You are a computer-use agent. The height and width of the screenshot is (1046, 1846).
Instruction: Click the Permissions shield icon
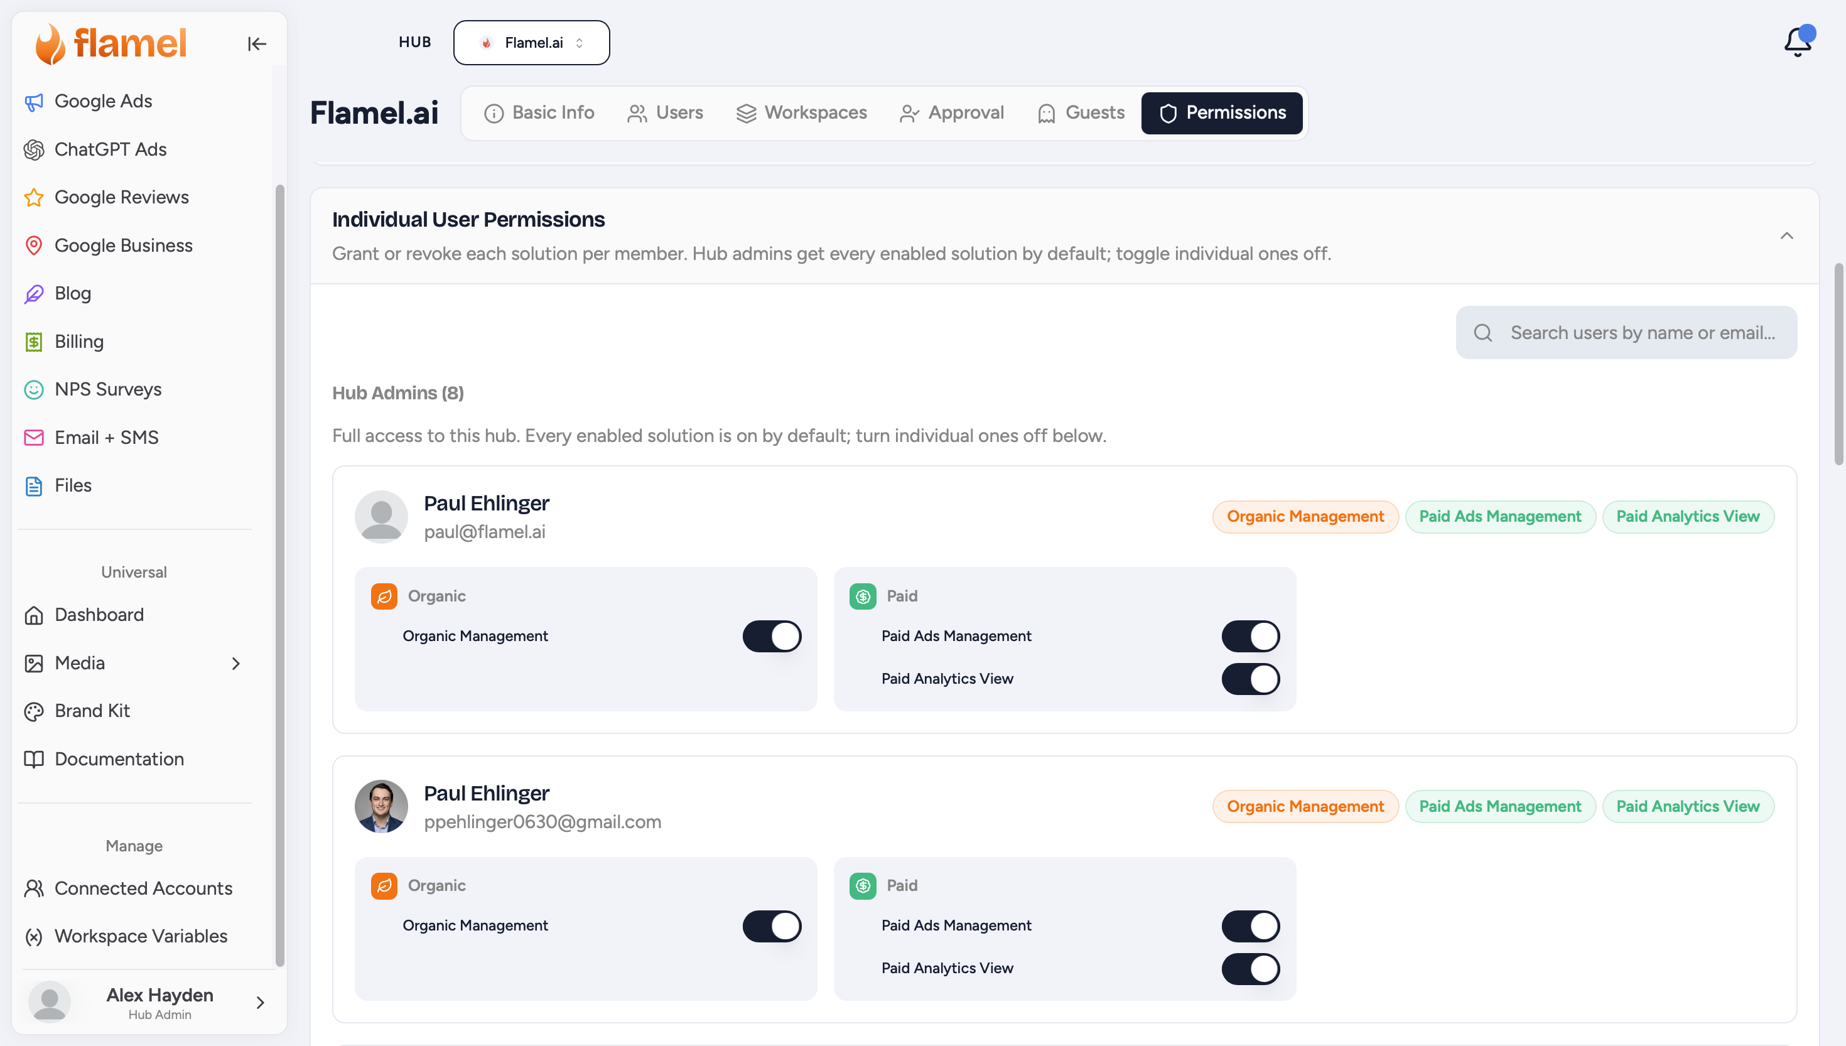1169,114
